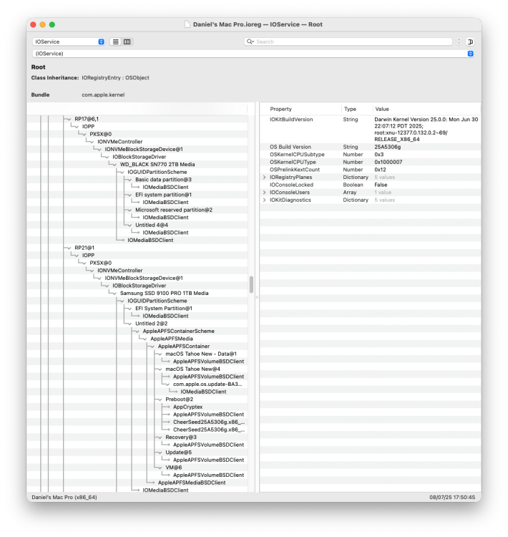Switch to column browser view icon

127,42
